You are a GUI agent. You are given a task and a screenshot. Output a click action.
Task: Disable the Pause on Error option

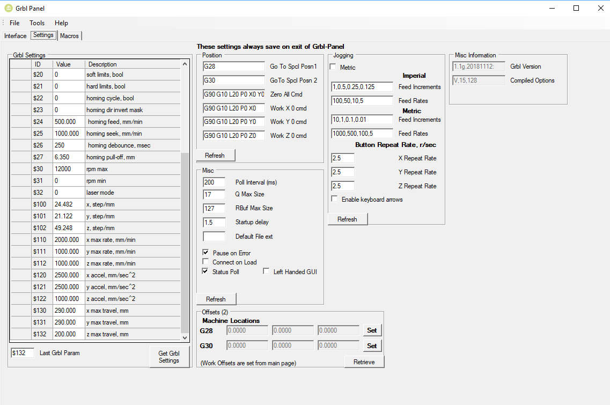tap(205, 253)
